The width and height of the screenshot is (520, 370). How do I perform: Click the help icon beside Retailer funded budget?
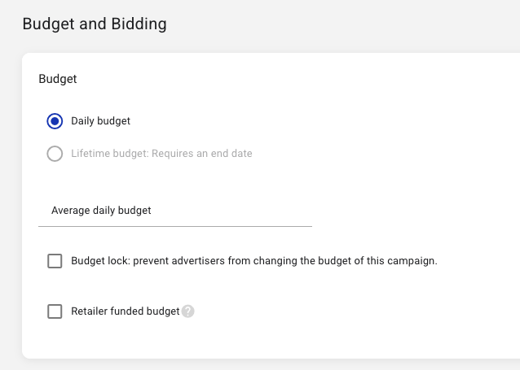coord(188,311)
